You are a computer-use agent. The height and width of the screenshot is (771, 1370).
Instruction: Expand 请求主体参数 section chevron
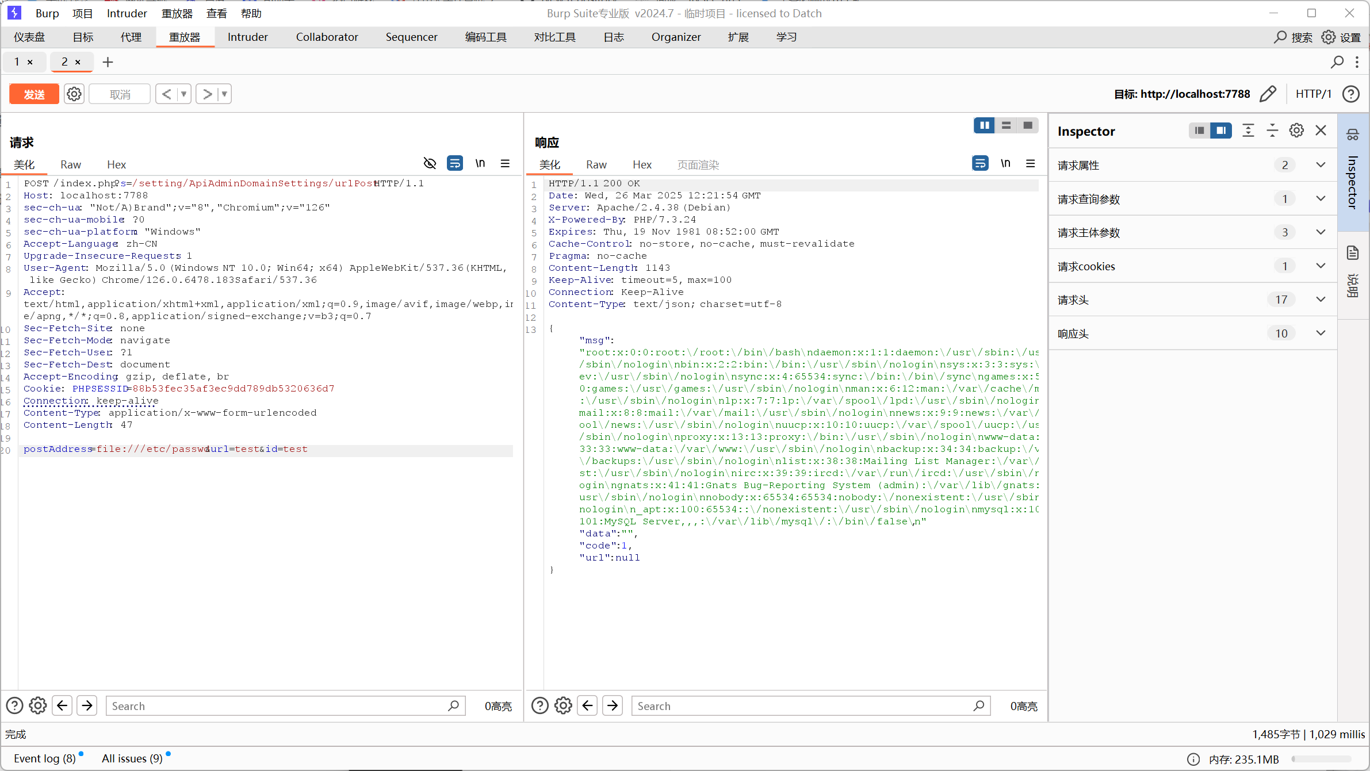[x=1321, y=232]
